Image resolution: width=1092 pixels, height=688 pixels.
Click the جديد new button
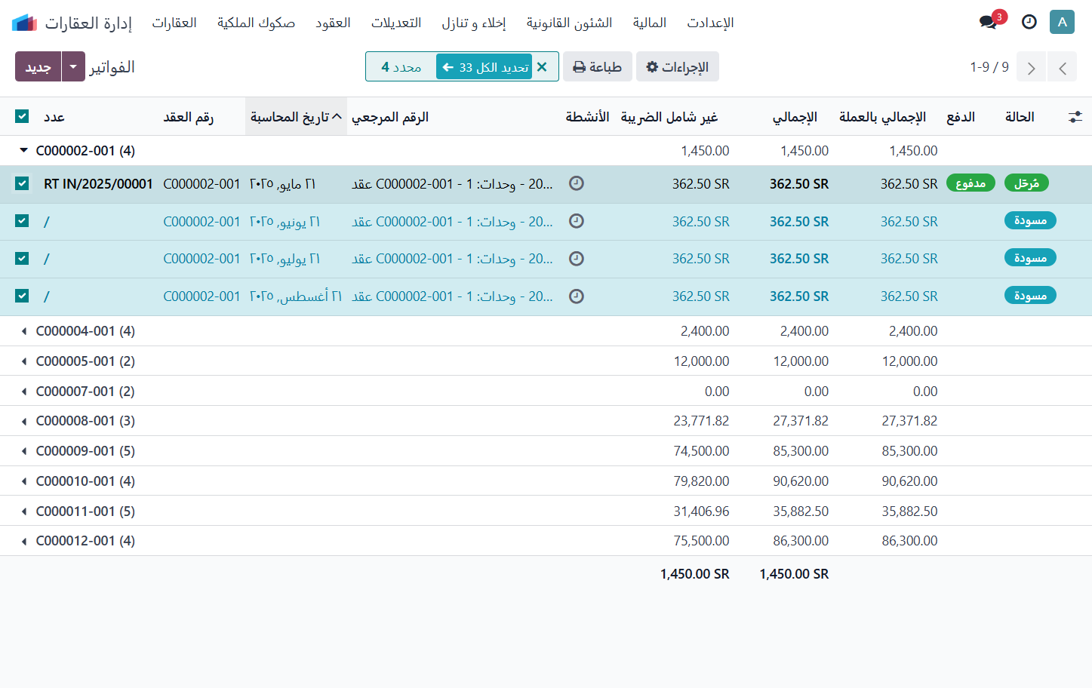click(38, 66)
